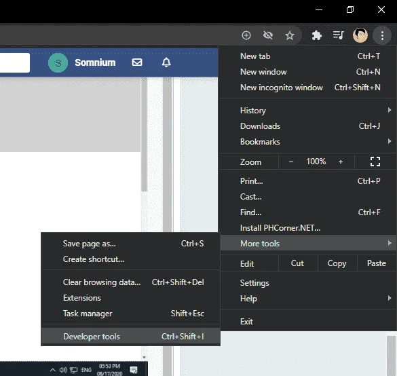The width and height of the screenshot is (397, 376).
Task: Choose Exit from the Chrome menu
Action: coord(307,322)
